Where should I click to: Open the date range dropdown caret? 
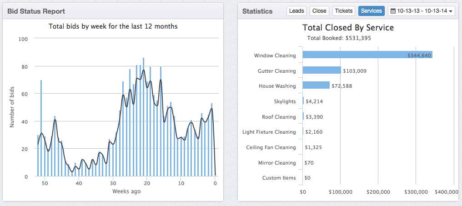[x=451, y=11]
